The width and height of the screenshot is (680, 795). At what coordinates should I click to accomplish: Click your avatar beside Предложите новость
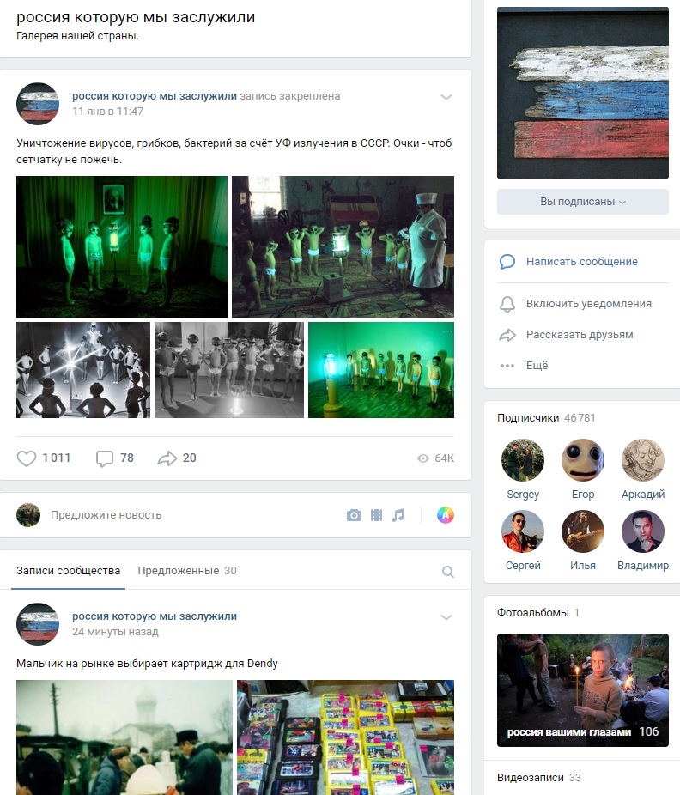pos(28,515)
